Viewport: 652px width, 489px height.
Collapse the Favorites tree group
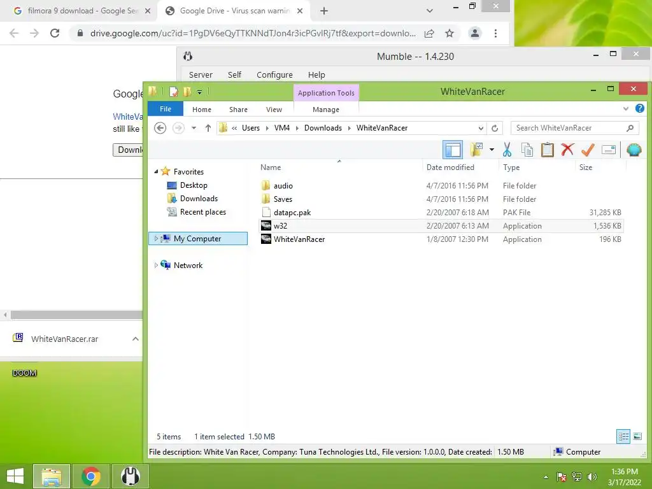point(156,172)
